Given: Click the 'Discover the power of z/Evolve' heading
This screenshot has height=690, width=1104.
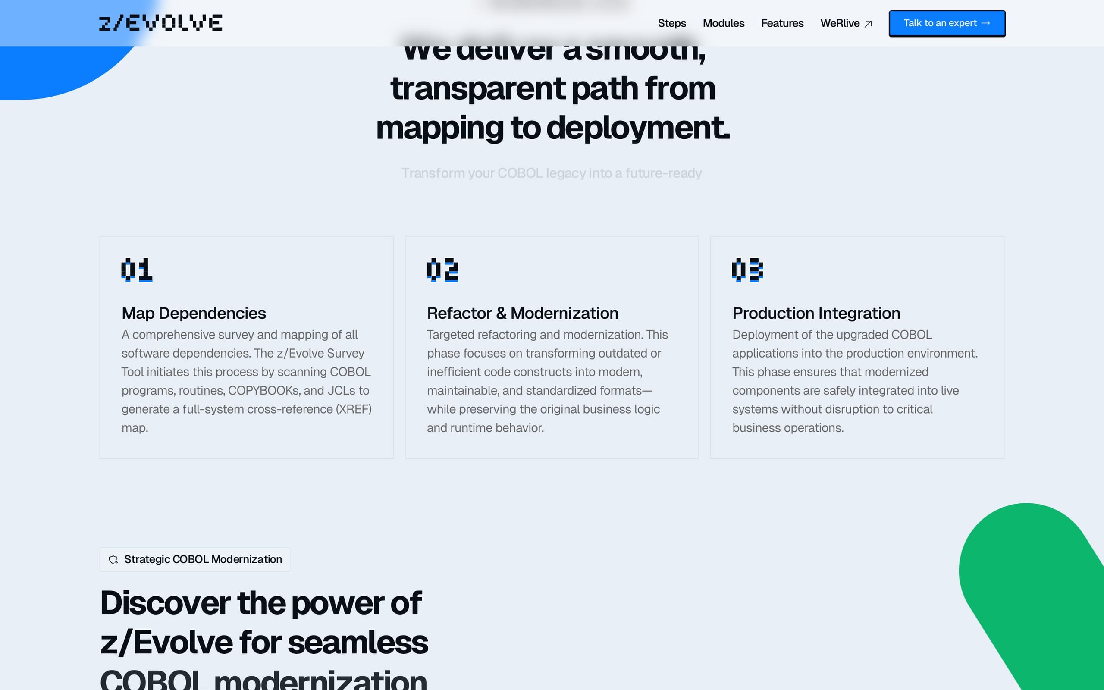Looking at the screenshot, I should click(x=263, y=639).
